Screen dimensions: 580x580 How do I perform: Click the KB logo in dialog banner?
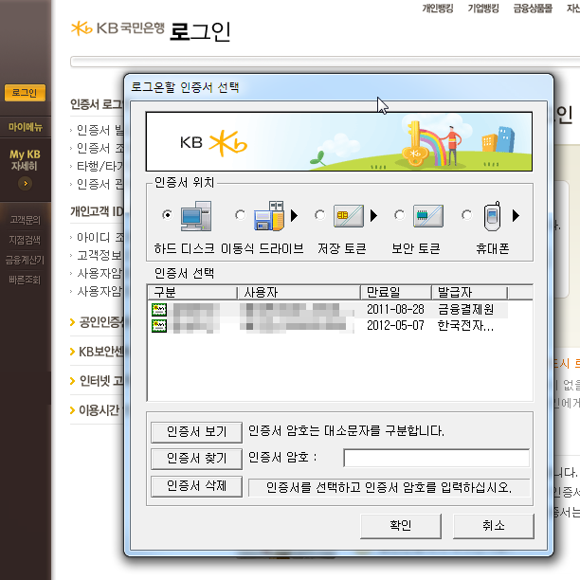[213, 143]
